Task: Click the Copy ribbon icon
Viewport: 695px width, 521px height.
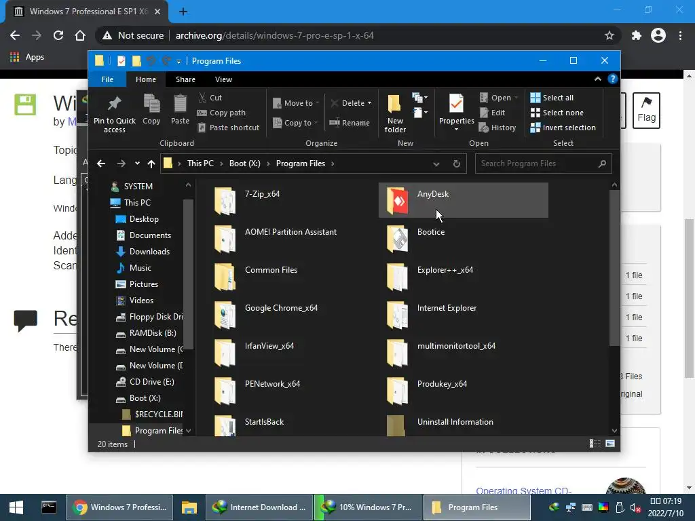Action: coord(151,109)
